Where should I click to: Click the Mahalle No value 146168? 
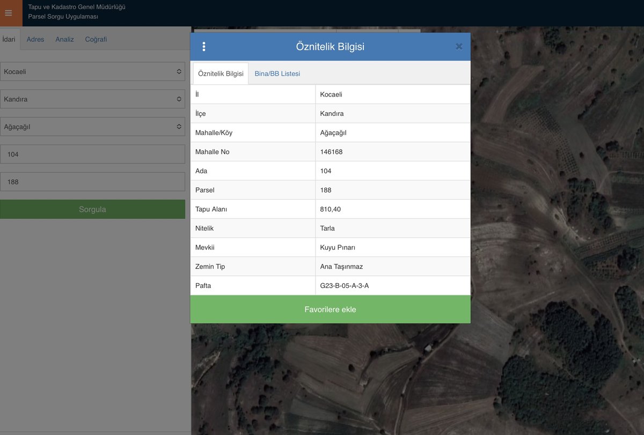pyautogui.click(x=331, y=152)
